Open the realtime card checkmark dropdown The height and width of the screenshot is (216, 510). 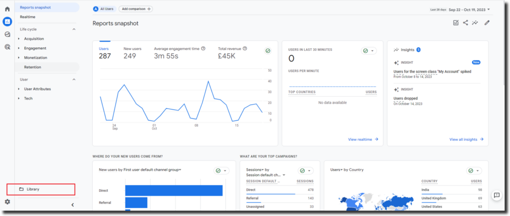click(x=369, y=51)
